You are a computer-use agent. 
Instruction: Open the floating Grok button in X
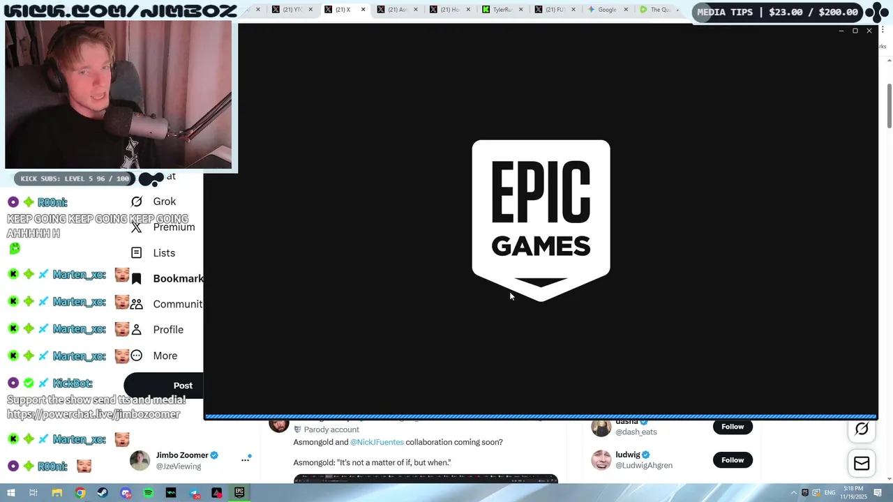coord(862,429)
